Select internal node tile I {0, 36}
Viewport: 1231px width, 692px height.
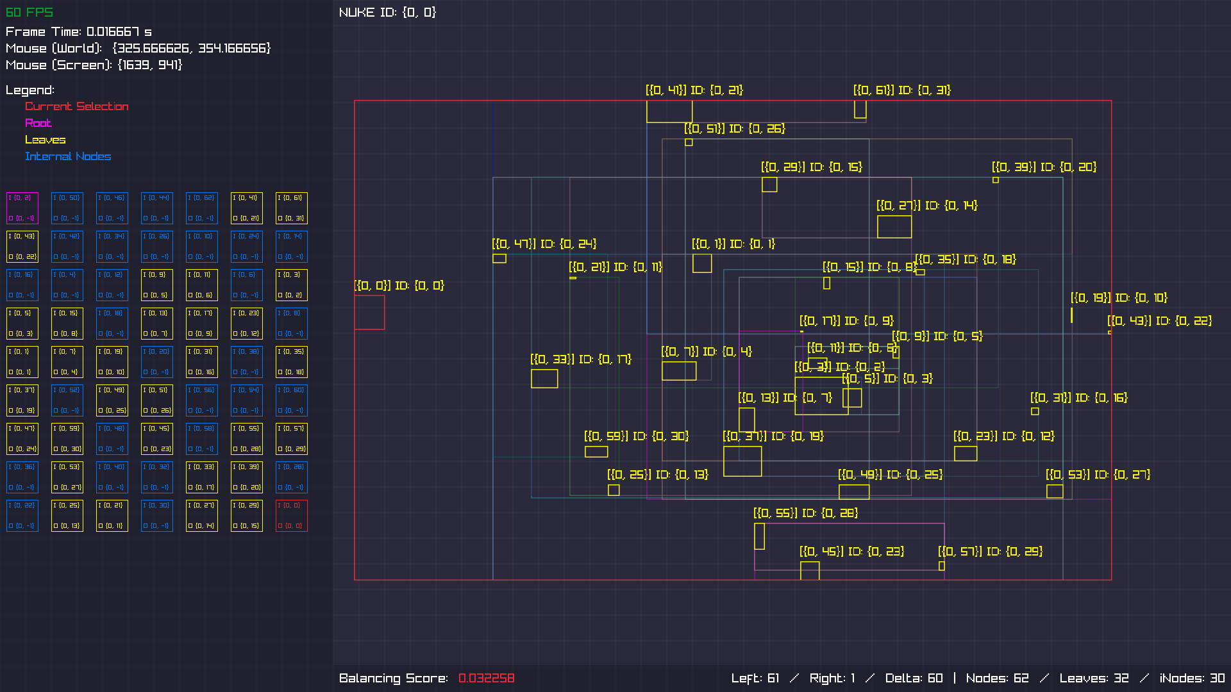click(x=22, y=477)
